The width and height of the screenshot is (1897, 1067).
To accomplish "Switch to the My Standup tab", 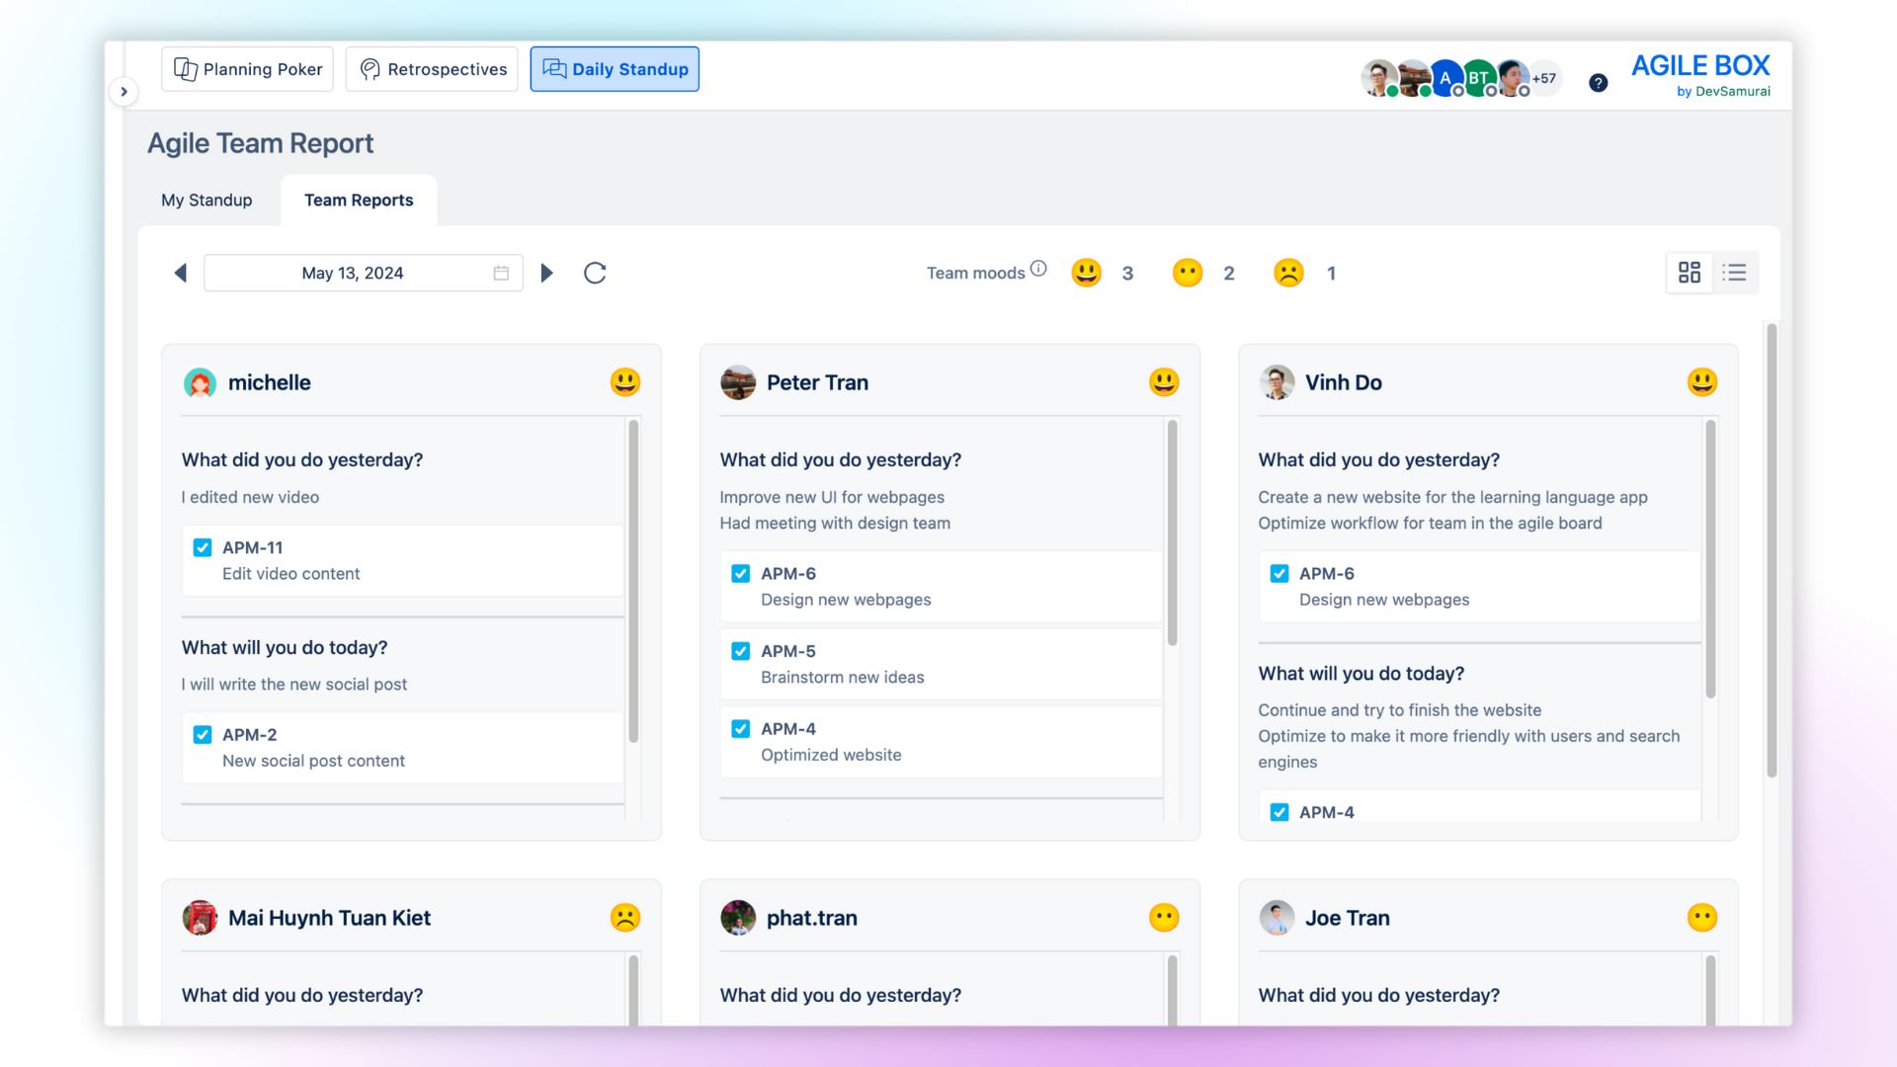I will point(206,200).
